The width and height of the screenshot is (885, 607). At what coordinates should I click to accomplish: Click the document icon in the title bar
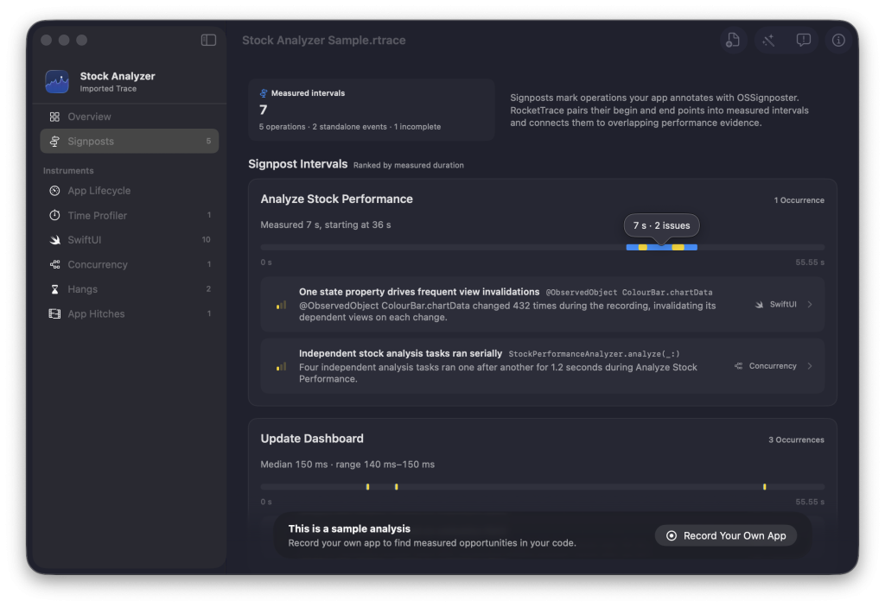pos(733,40)
